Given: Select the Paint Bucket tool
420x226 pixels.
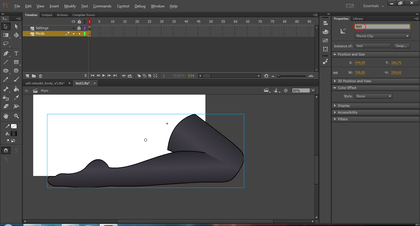Looking at the screenshot, I should pos(16,89).
